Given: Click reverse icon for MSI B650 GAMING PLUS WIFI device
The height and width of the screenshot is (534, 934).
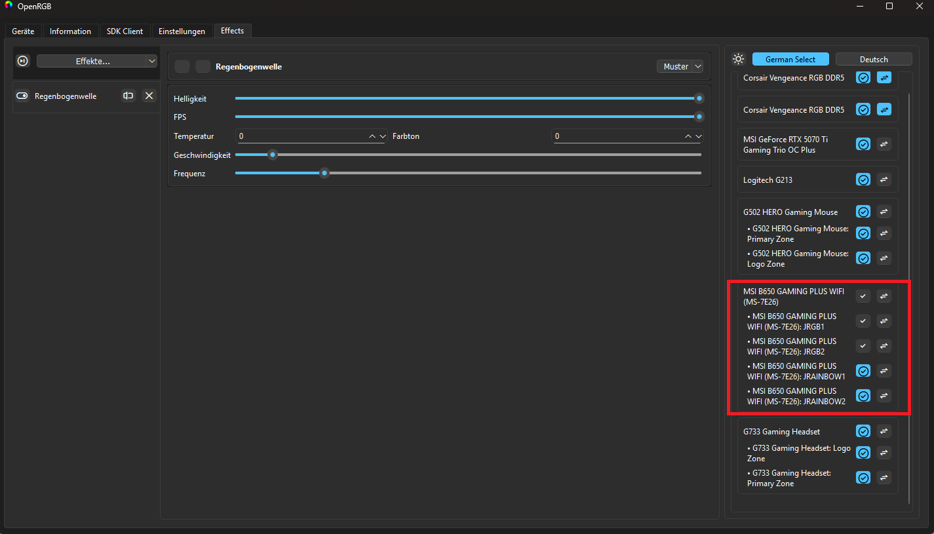Looking at the screenshot, I should point(884,296).
